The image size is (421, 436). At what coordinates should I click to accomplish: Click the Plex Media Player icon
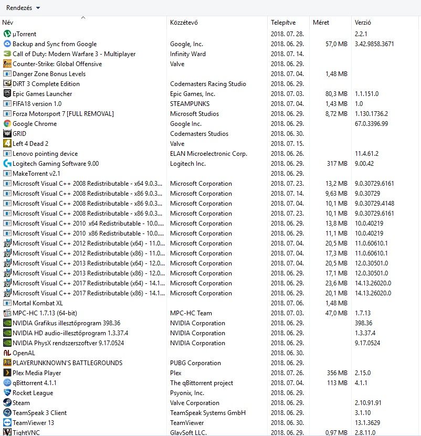(7, 373)
